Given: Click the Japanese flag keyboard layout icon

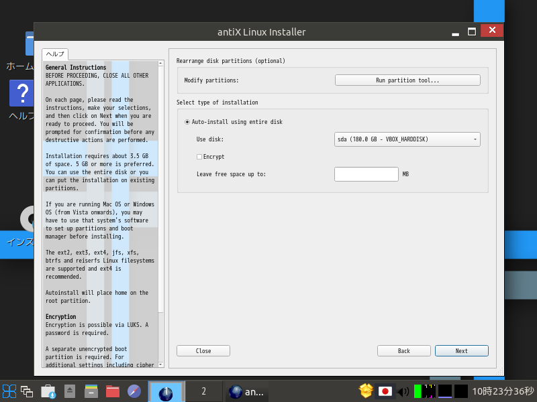Looking at the screenshot, I should coord(385,391).
